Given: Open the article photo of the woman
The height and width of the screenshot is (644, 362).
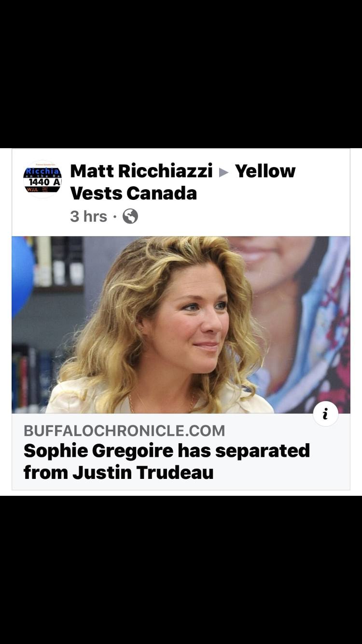Looking at the screenshot, I should click(181, 324).
